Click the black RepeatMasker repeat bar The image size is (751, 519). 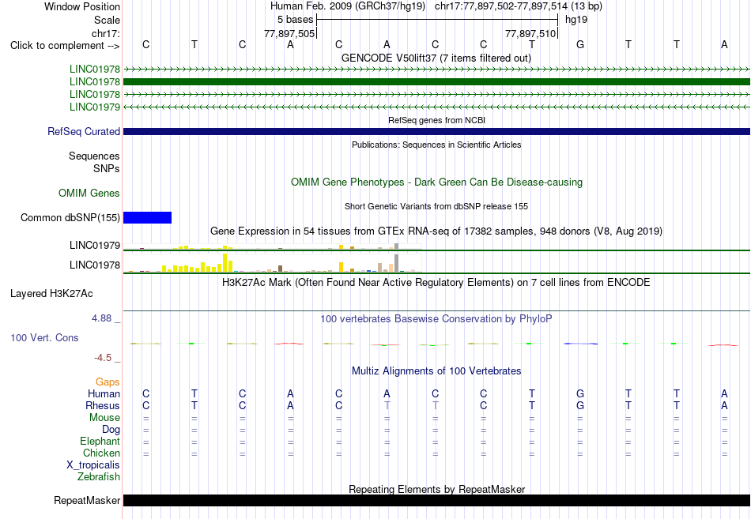436,500
